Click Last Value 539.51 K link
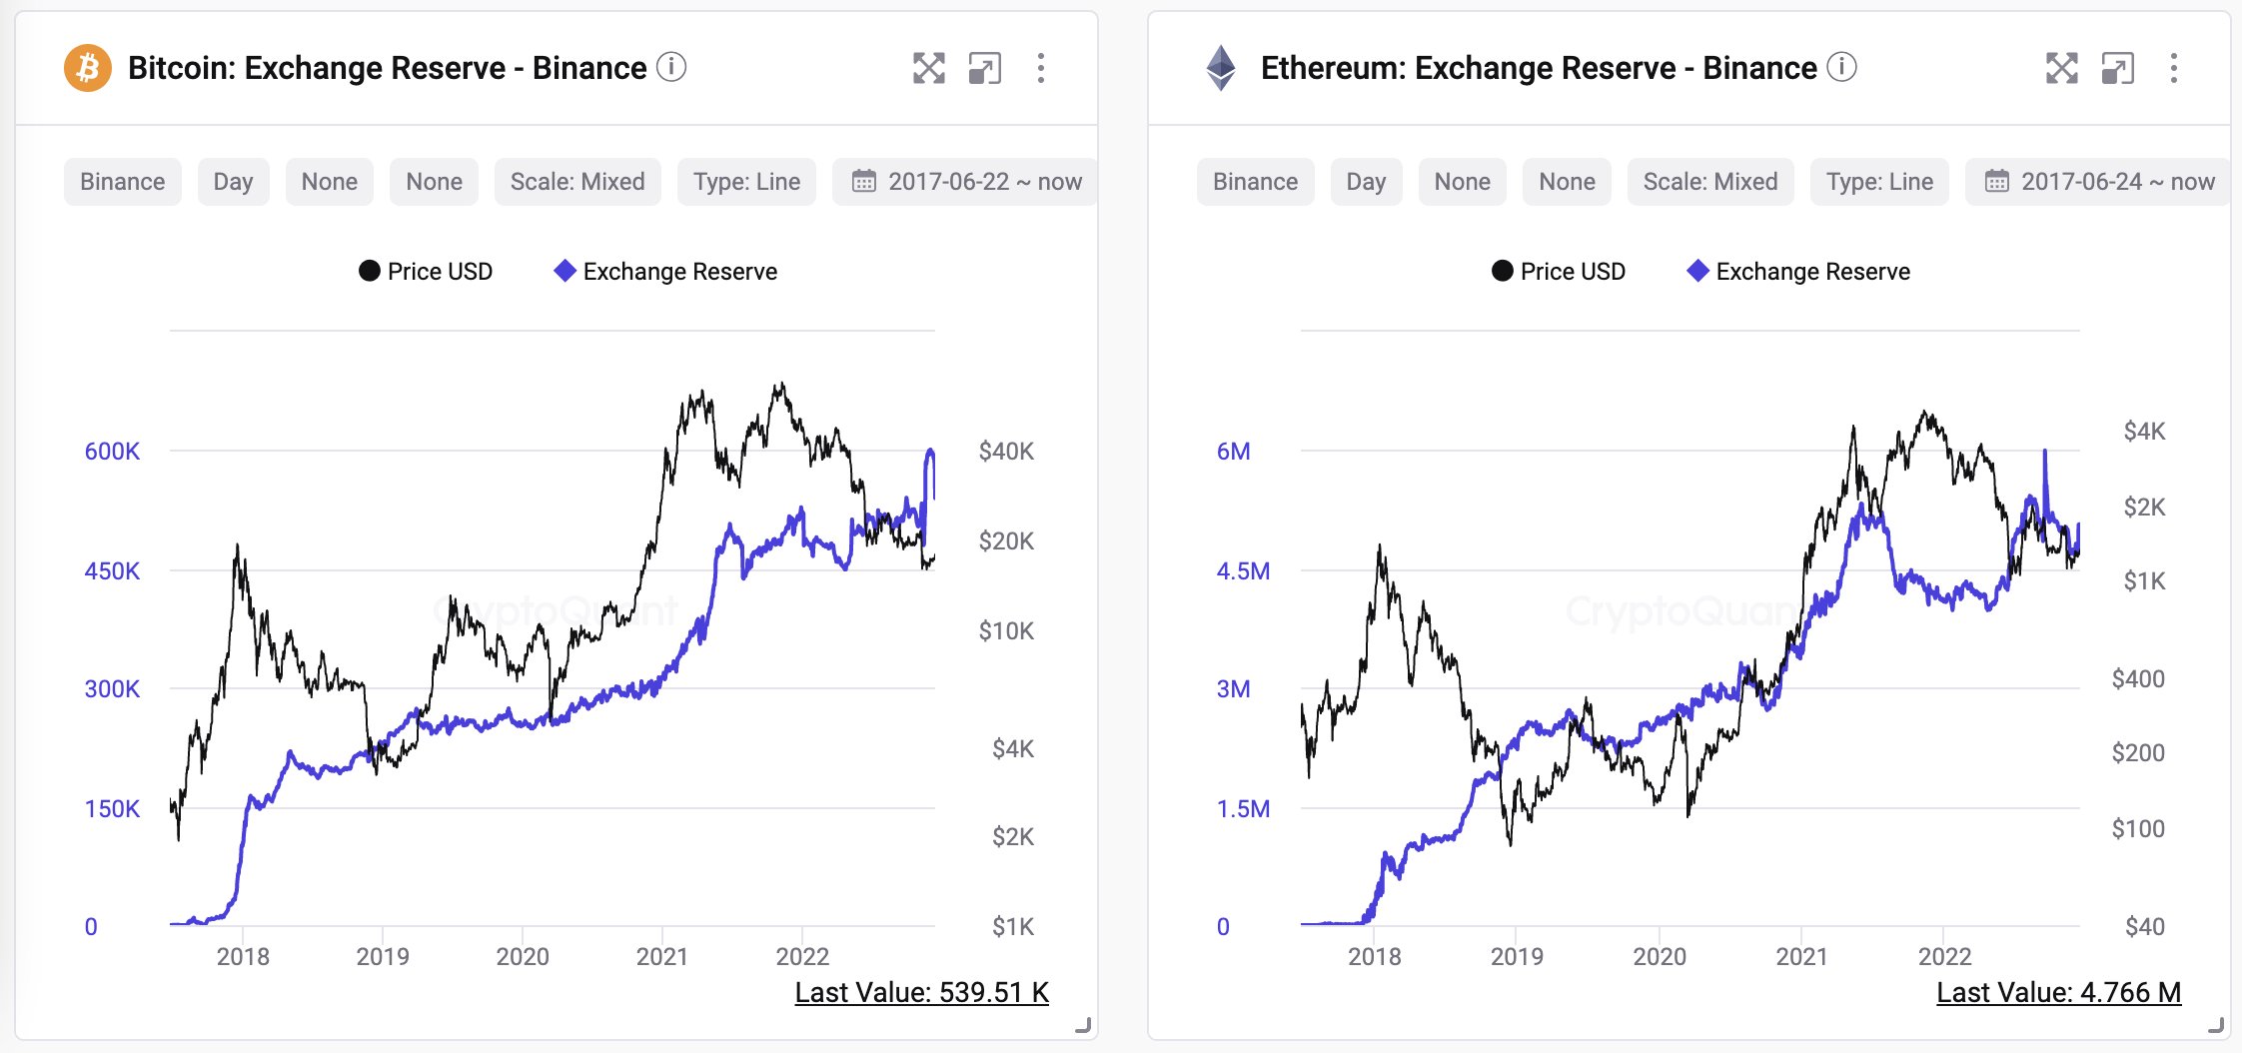Screen dimensions: 2242x1053 (921, 993)
